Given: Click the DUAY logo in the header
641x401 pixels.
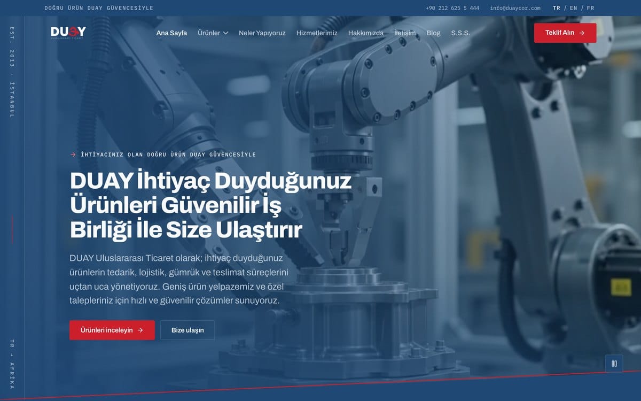Looking at the screenshot, I should [68, 33].
